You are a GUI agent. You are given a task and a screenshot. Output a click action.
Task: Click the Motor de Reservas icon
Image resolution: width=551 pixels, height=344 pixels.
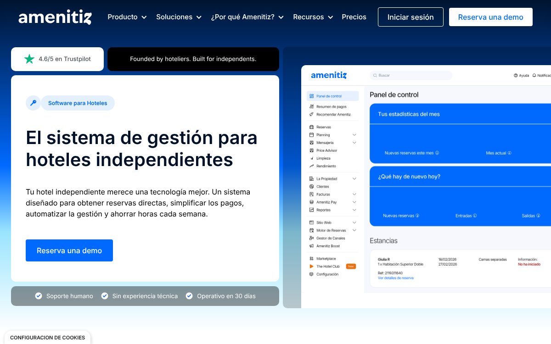tap(312, 230)
